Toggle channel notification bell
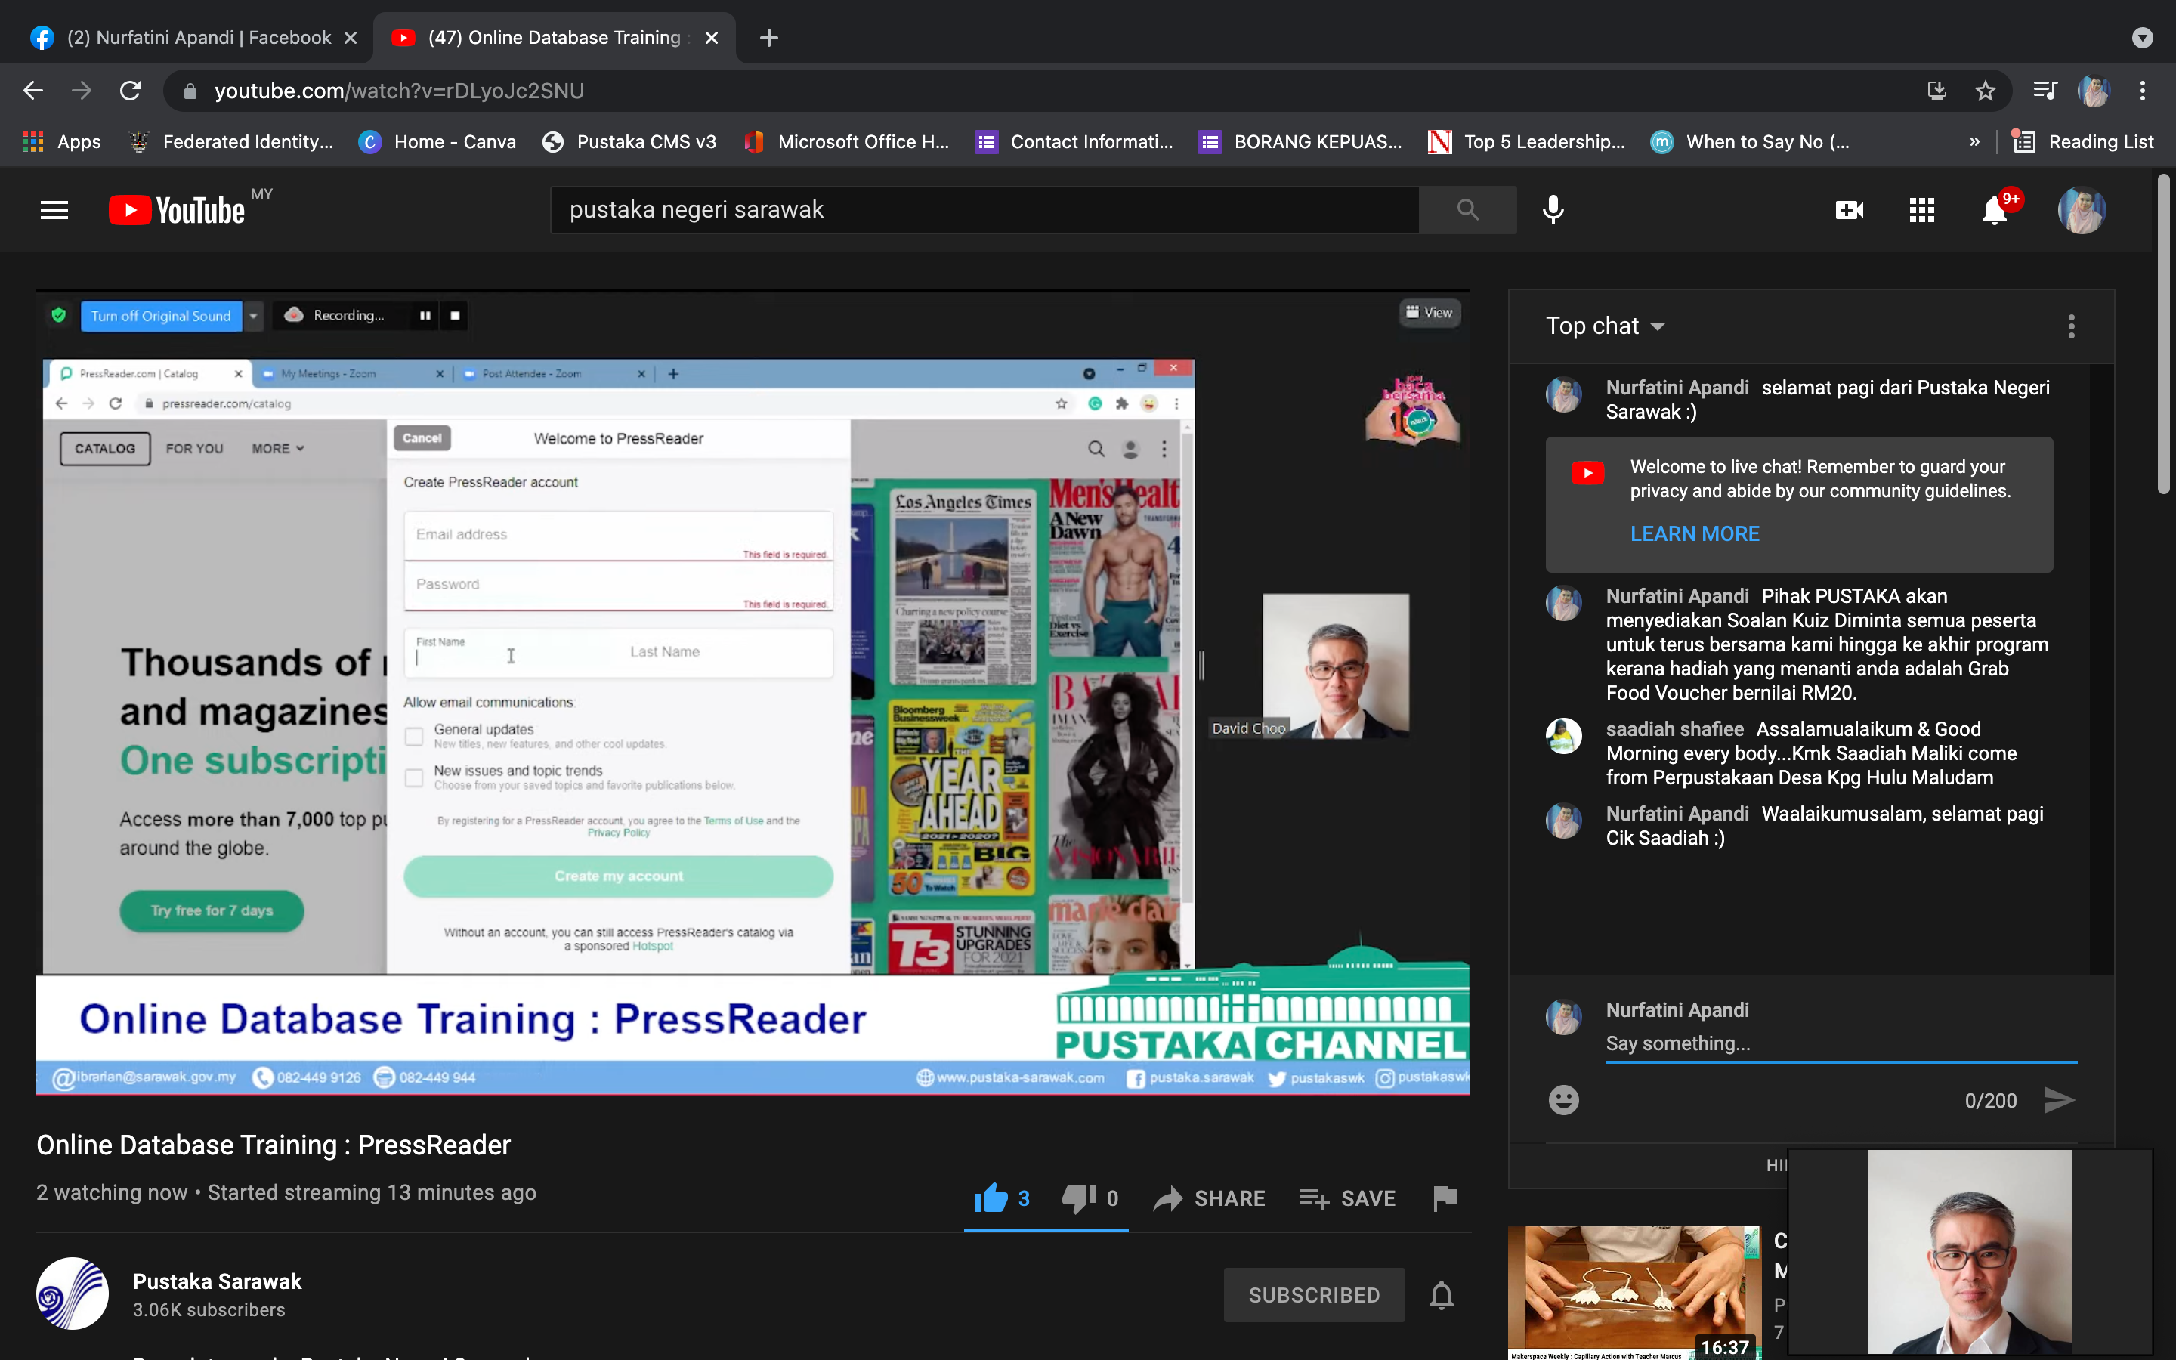 click(x=1442, y=1295)
